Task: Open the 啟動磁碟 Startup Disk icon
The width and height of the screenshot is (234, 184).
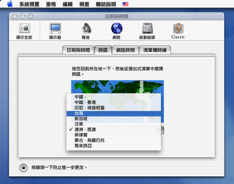Action: click(x=147, y=31)
